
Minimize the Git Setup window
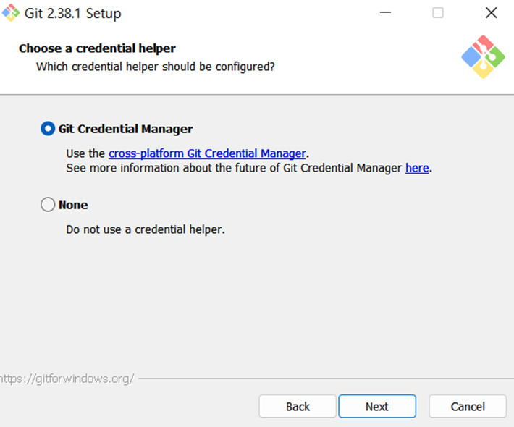click(x=385, y=13)
